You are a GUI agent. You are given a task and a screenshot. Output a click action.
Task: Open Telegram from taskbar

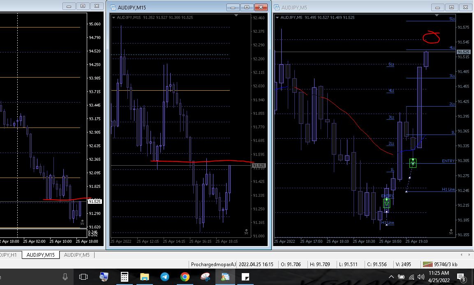click(x=165, y=277)
